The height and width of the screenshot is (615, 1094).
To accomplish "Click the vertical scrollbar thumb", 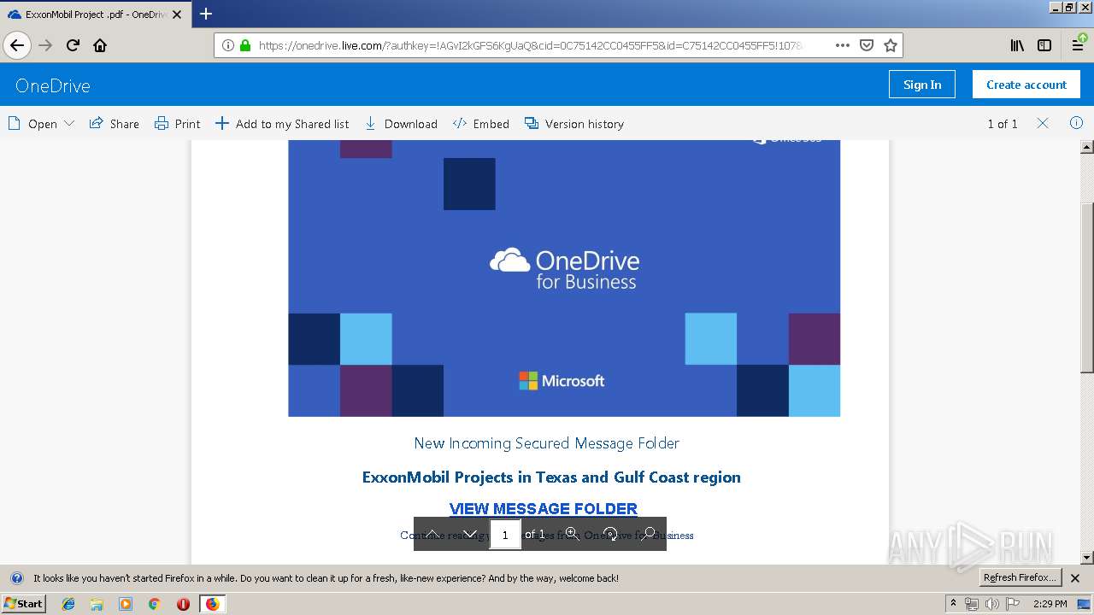I will pyautogui.click(x=1086, y=288).
